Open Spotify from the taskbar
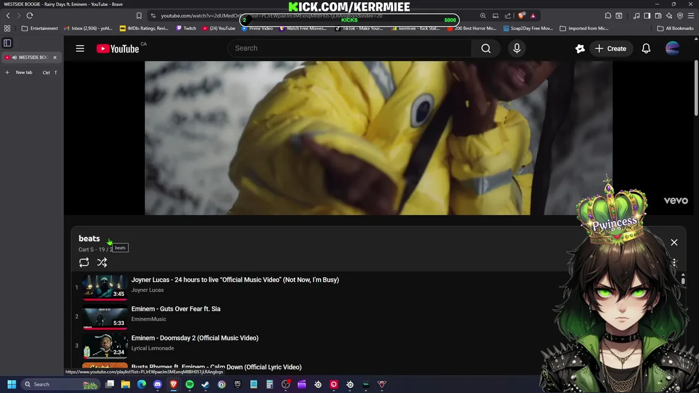 pos(189,384)
